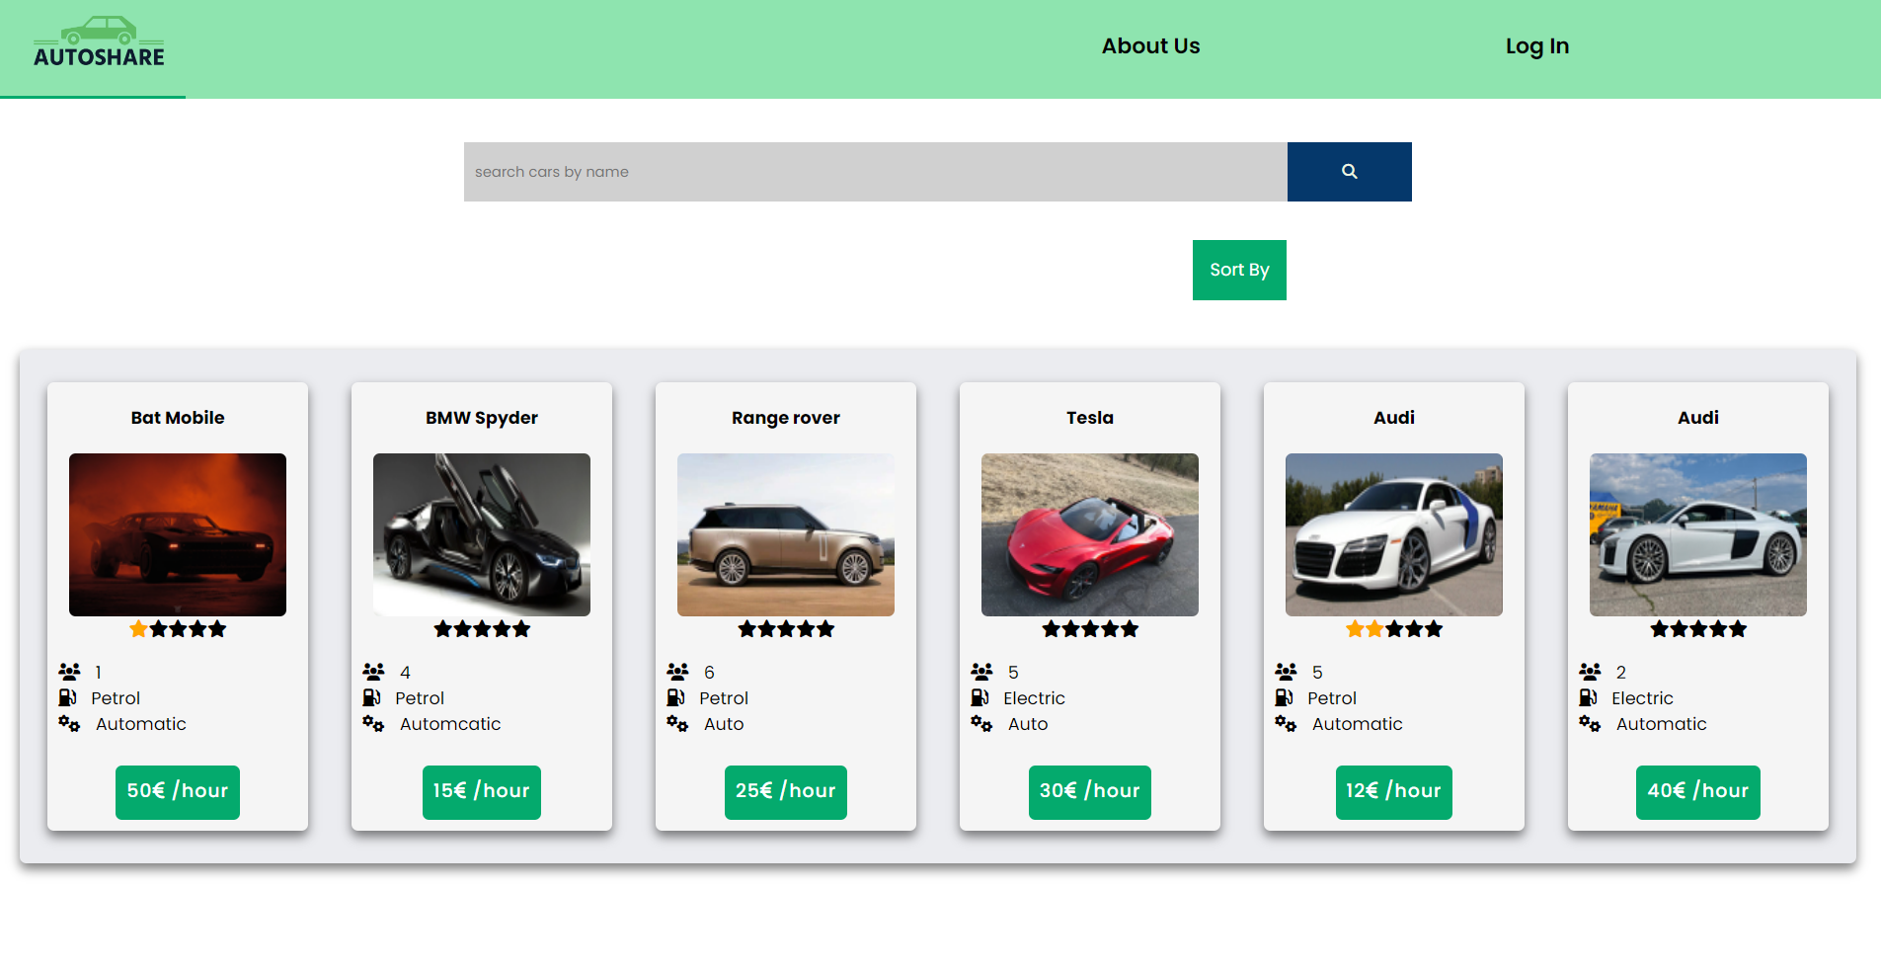Click the passengers icon on the 12€ Audi card
This screenshot has height=969, width=1881.
coord(1286,672)
